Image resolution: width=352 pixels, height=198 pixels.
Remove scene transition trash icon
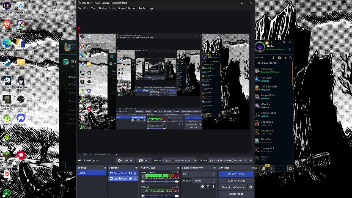(x=208, y=187)
